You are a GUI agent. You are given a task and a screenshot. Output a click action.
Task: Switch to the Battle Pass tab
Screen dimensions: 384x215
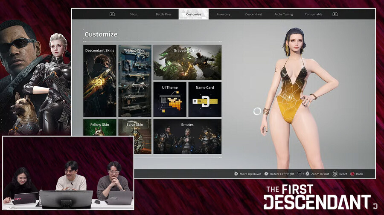point(163,14)
